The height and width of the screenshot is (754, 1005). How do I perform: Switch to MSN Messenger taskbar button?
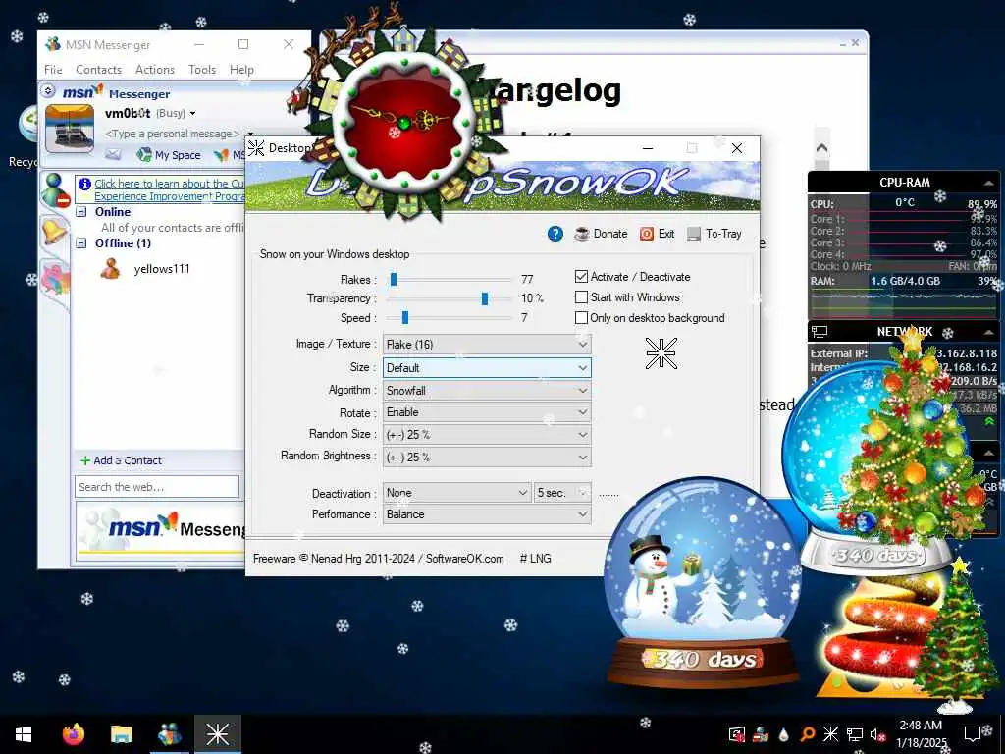point(169,734)
